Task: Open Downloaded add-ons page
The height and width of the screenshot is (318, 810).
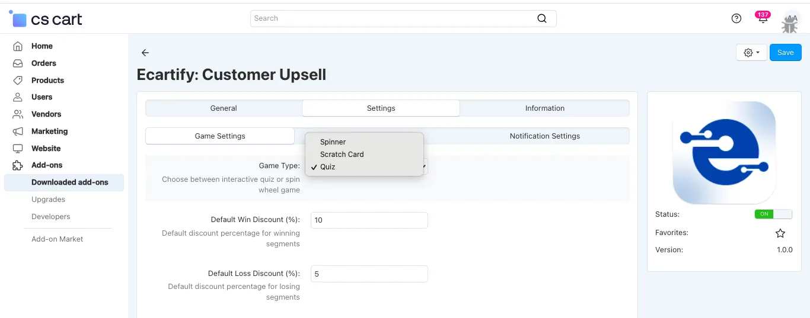Action: pyautogui.click(x=64, y=182)
